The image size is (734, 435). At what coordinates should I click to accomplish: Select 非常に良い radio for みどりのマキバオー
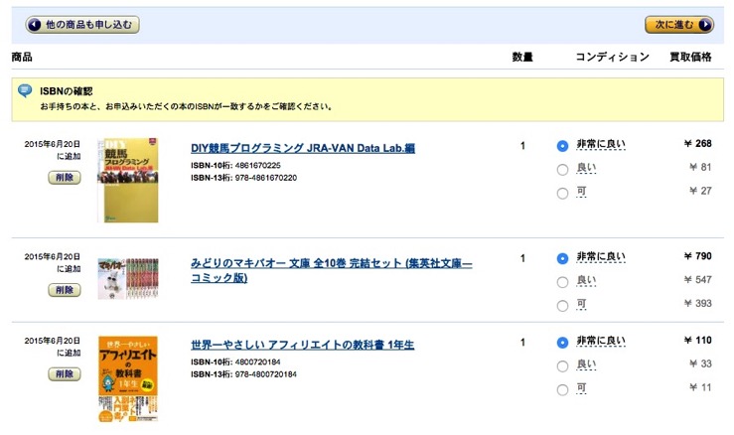[562, 258]
